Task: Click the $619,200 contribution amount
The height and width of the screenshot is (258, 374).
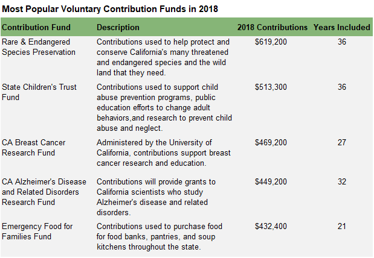Action: [271, 42]
